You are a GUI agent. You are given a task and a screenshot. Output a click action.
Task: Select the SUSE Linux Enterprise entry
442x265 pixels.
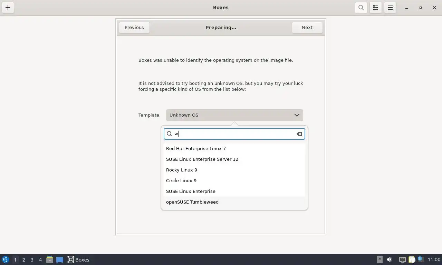[234, 191]
